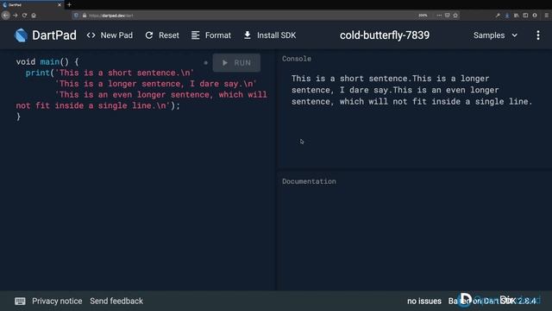The height and width of the screenshot is (311, 552).
Task: Click the browser account icon
Action: [x=535, y=16]
